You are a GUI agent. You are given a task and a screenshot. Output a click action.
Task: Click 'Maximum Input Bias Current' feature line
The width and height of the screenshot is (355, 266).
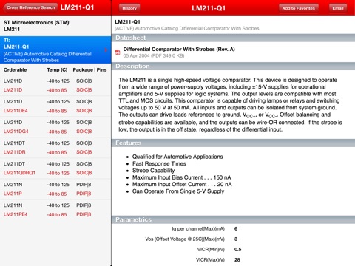tap(182, 177)
